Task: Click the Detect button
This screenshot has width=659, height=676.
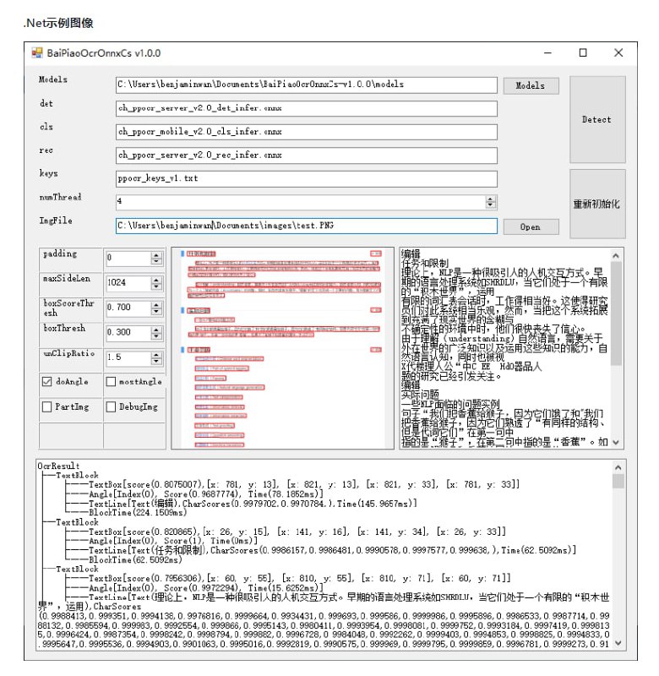Action: [596, 119]
